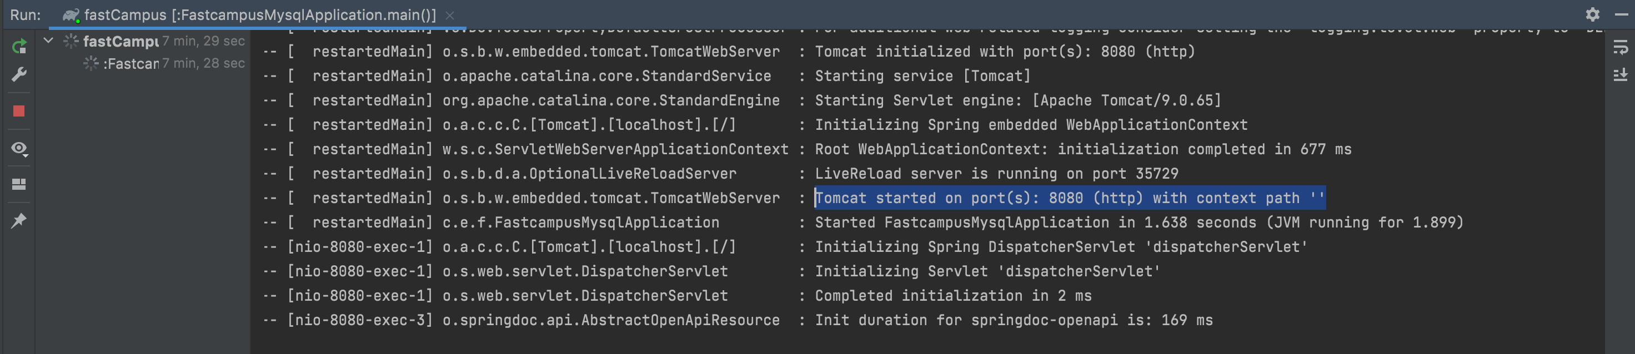Viewport: 1635px width, 354px height.
Task: Click 'Initializing Spring DispatcherServlet' log message
Action: (1061, 247)
